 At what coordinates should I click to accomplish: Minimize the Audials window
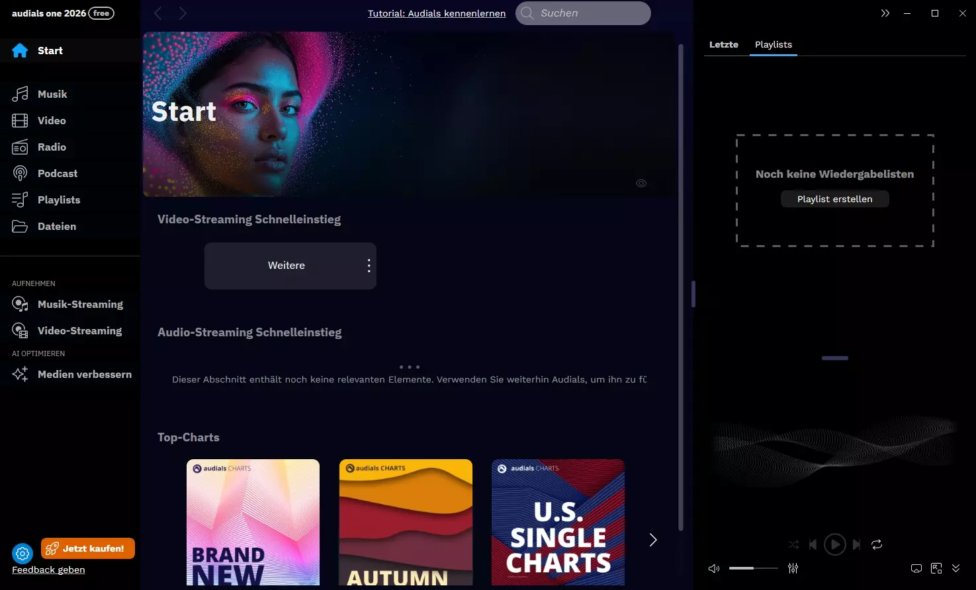coord(907,13)
